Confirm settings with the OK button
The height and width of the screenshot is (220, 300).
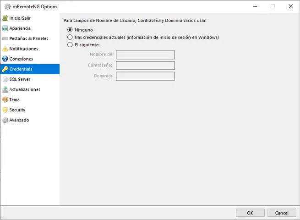(x=250, y=213)
